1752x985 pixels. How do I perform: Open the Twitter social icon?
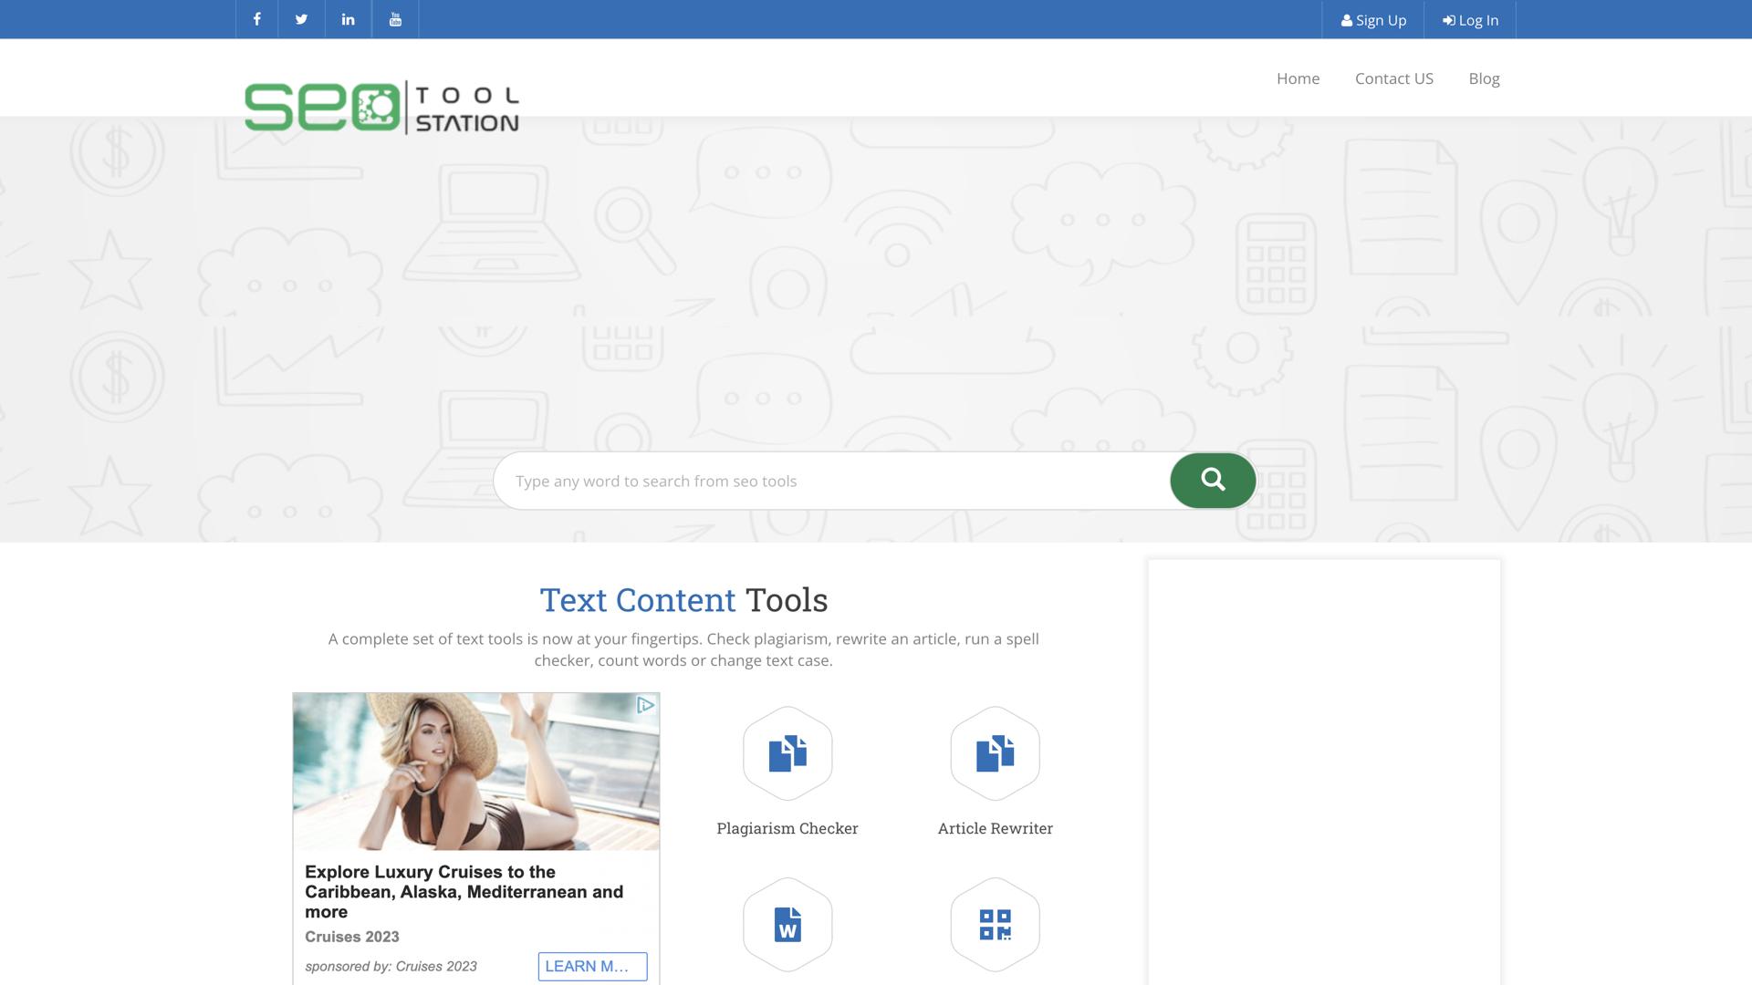coord(301,18)
